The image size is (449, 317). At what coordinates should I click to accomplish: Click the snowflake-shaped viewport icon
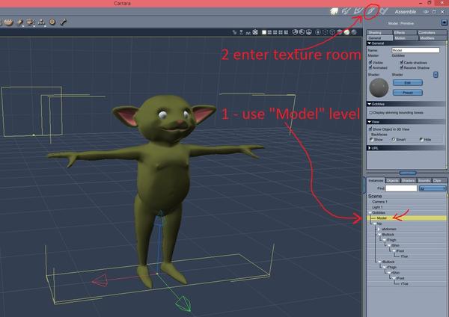(x=255, y=32)
